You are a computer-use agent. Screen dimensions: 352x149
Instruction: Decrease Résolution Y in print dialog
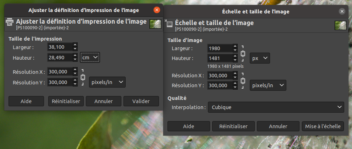(75, 84)
